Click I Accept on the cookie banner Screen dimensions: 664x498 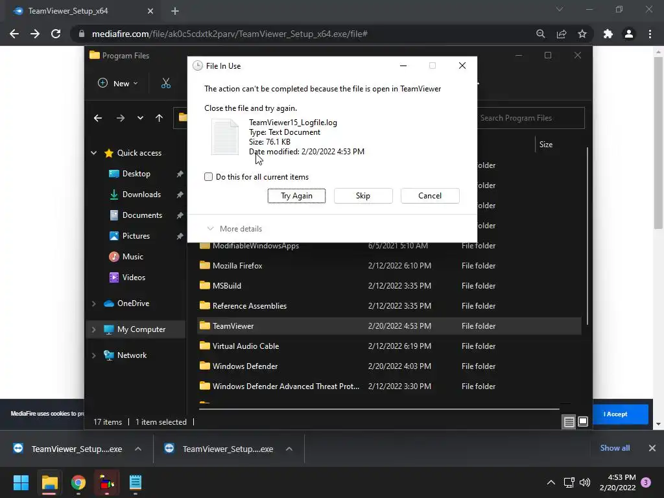pos(615,414)
